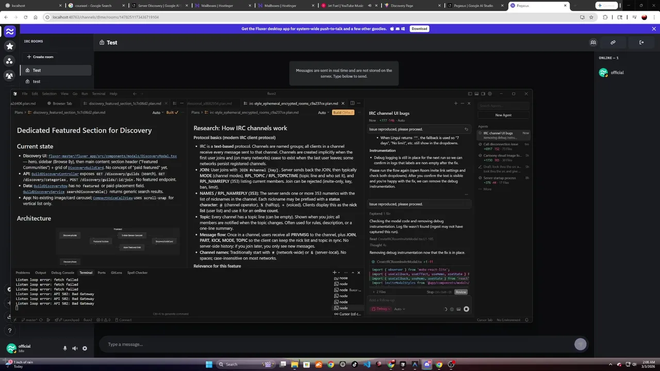Open user settings gear in Fluxer
660x371 pixels.
[x=85, y=348]
